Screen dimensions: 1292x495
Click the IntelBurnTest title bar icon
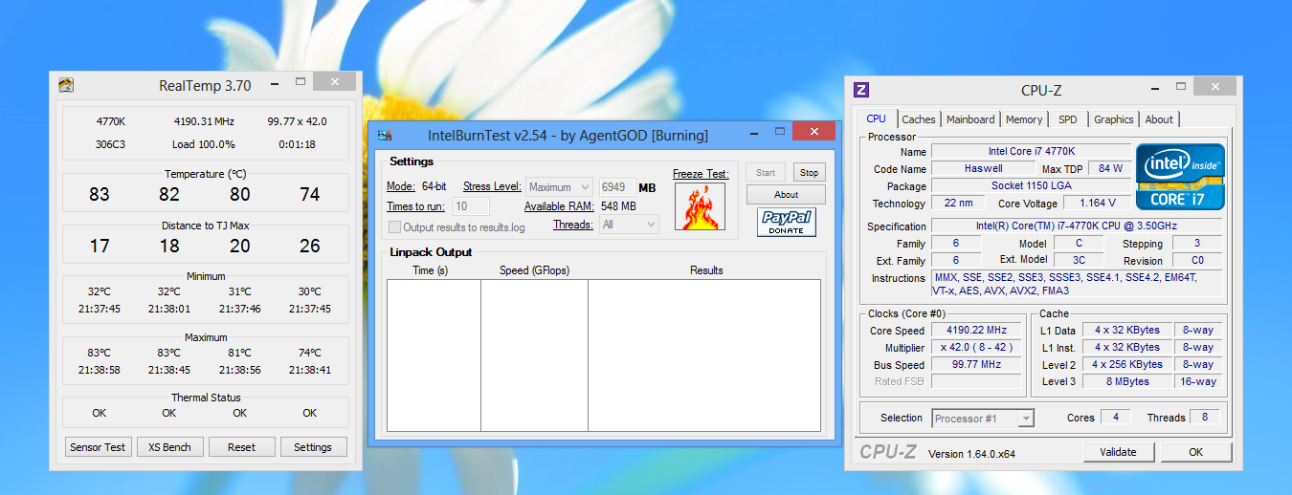385,135
